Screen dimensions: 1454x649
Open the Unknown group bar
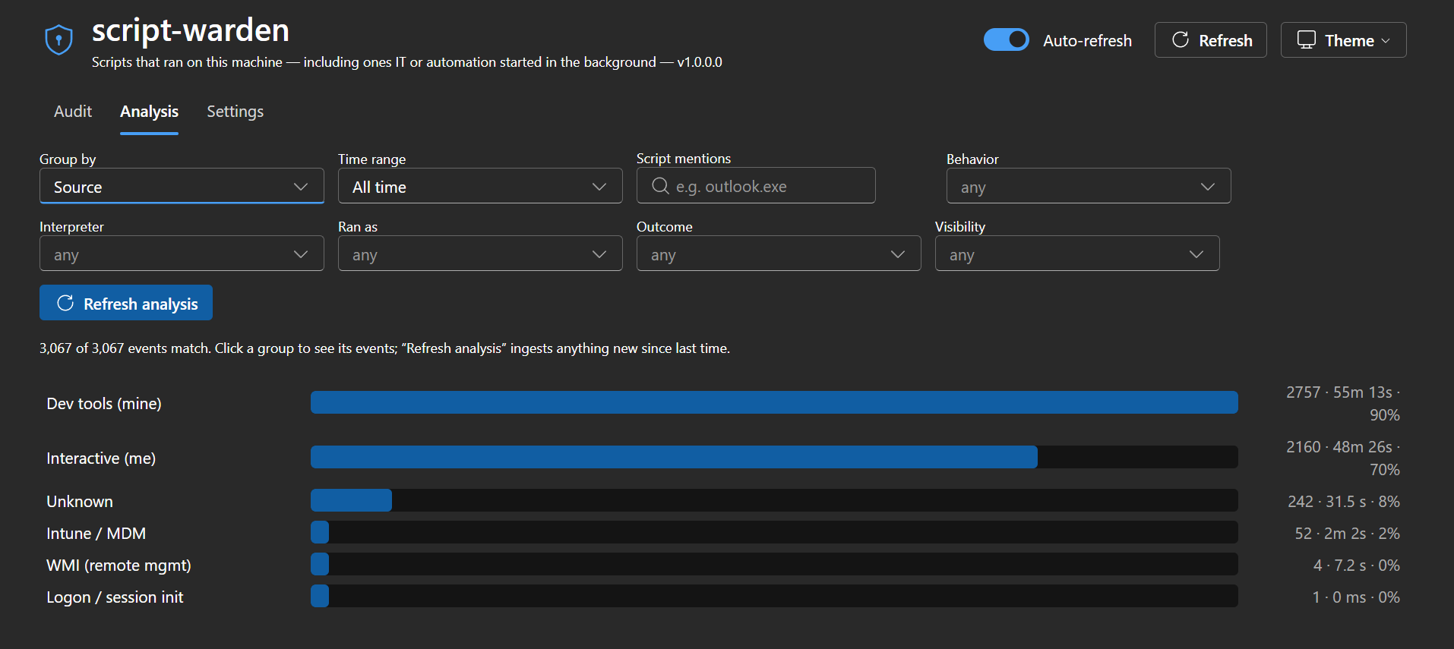[774, 500]
